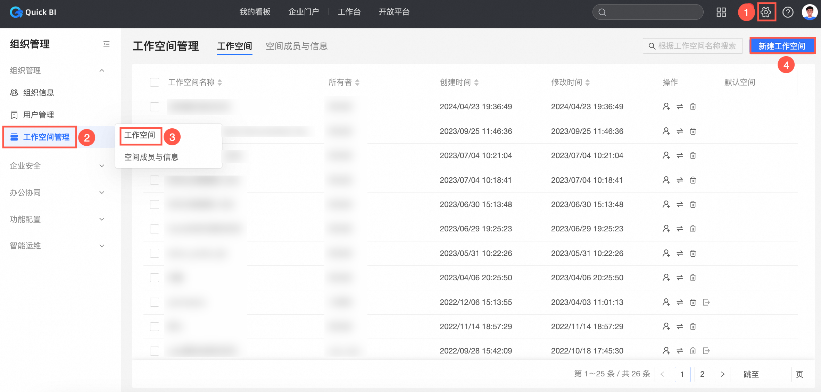Screen dimensions: 821x392
Task: Focus the workspace name search field
Action: pos(693,46)
